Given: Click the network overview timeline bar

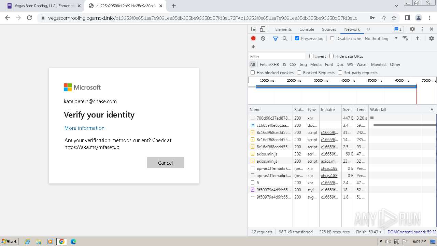Looking at the screenshot, I should (x=336, y=86).
